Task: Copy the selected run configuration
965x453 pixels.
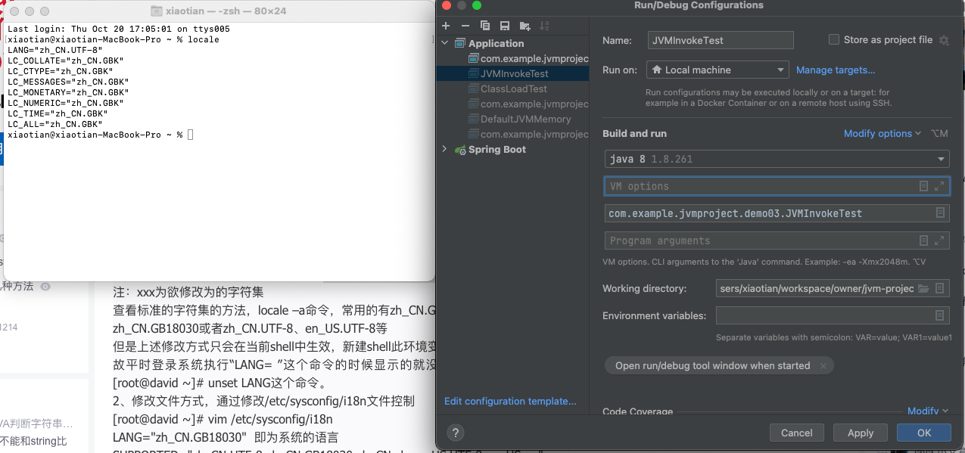Action: coord(485,26)
